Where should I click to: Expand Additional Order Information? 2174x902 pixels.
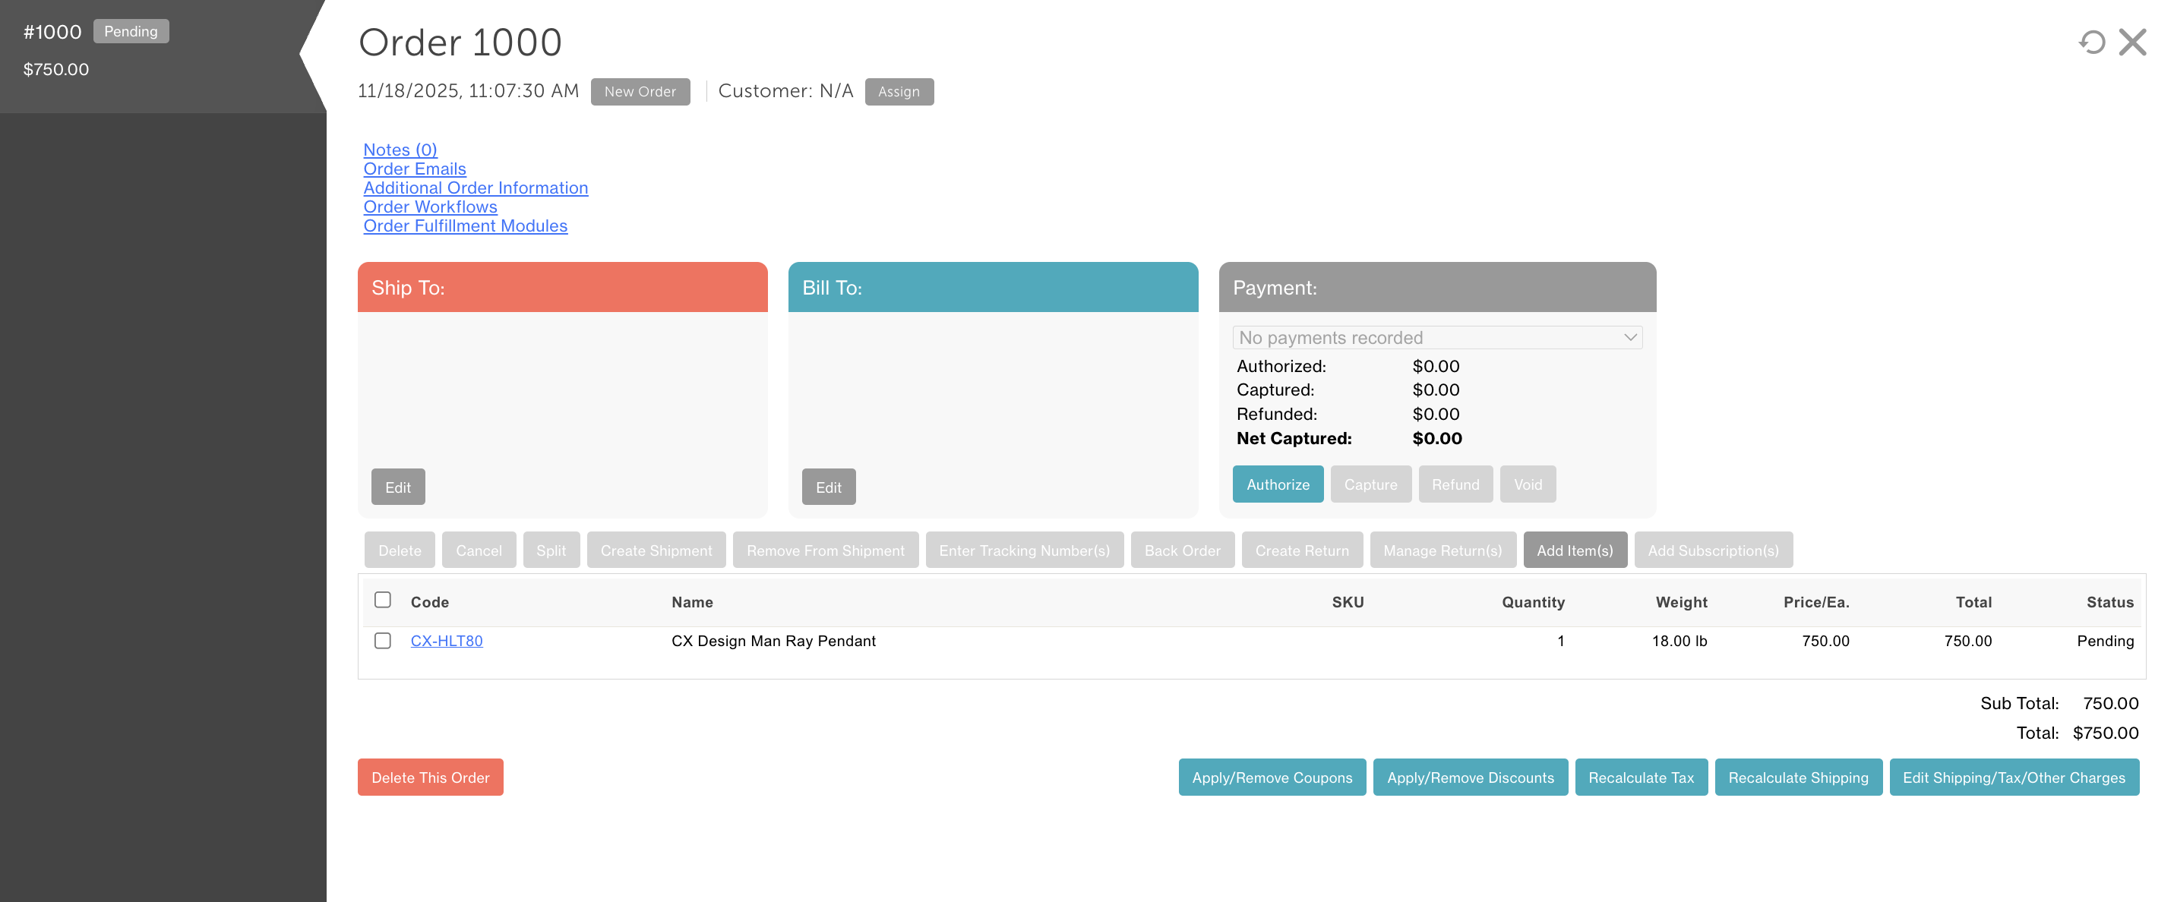(476, 188)
